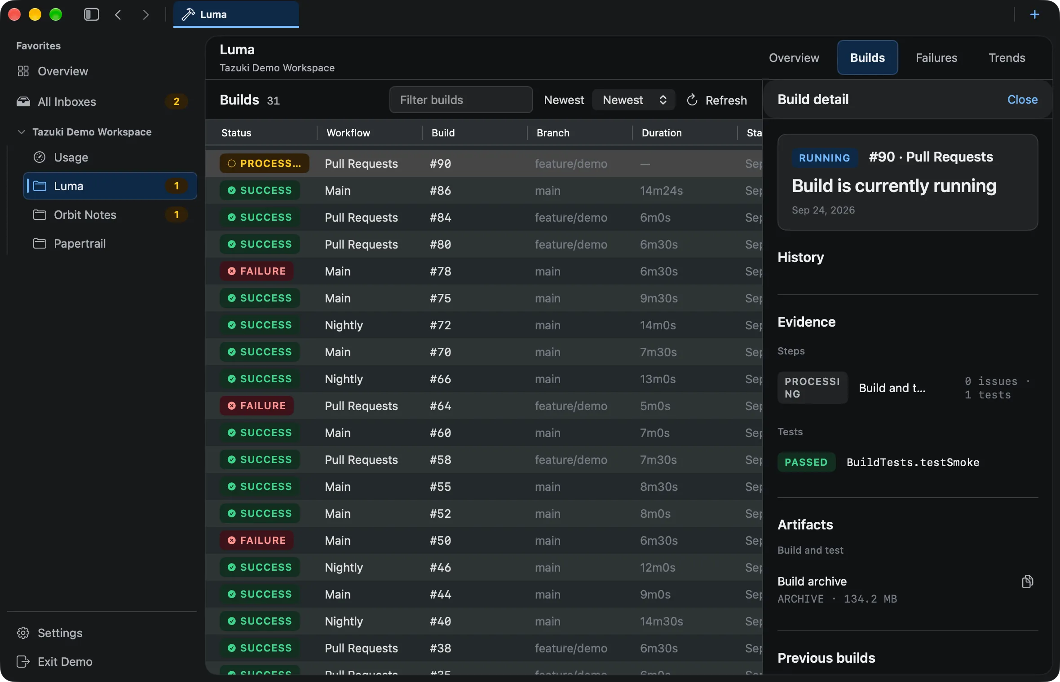The width and height of the screenshot is (1060, 682).
Task: Click the Settings gear icon
Action: (x=23, y=633)
